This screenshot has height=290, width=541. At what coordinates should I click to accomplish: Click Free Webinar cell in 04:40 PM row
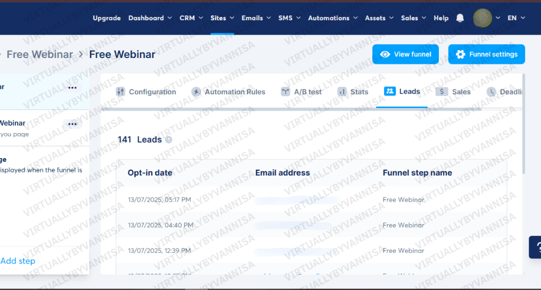403,225
